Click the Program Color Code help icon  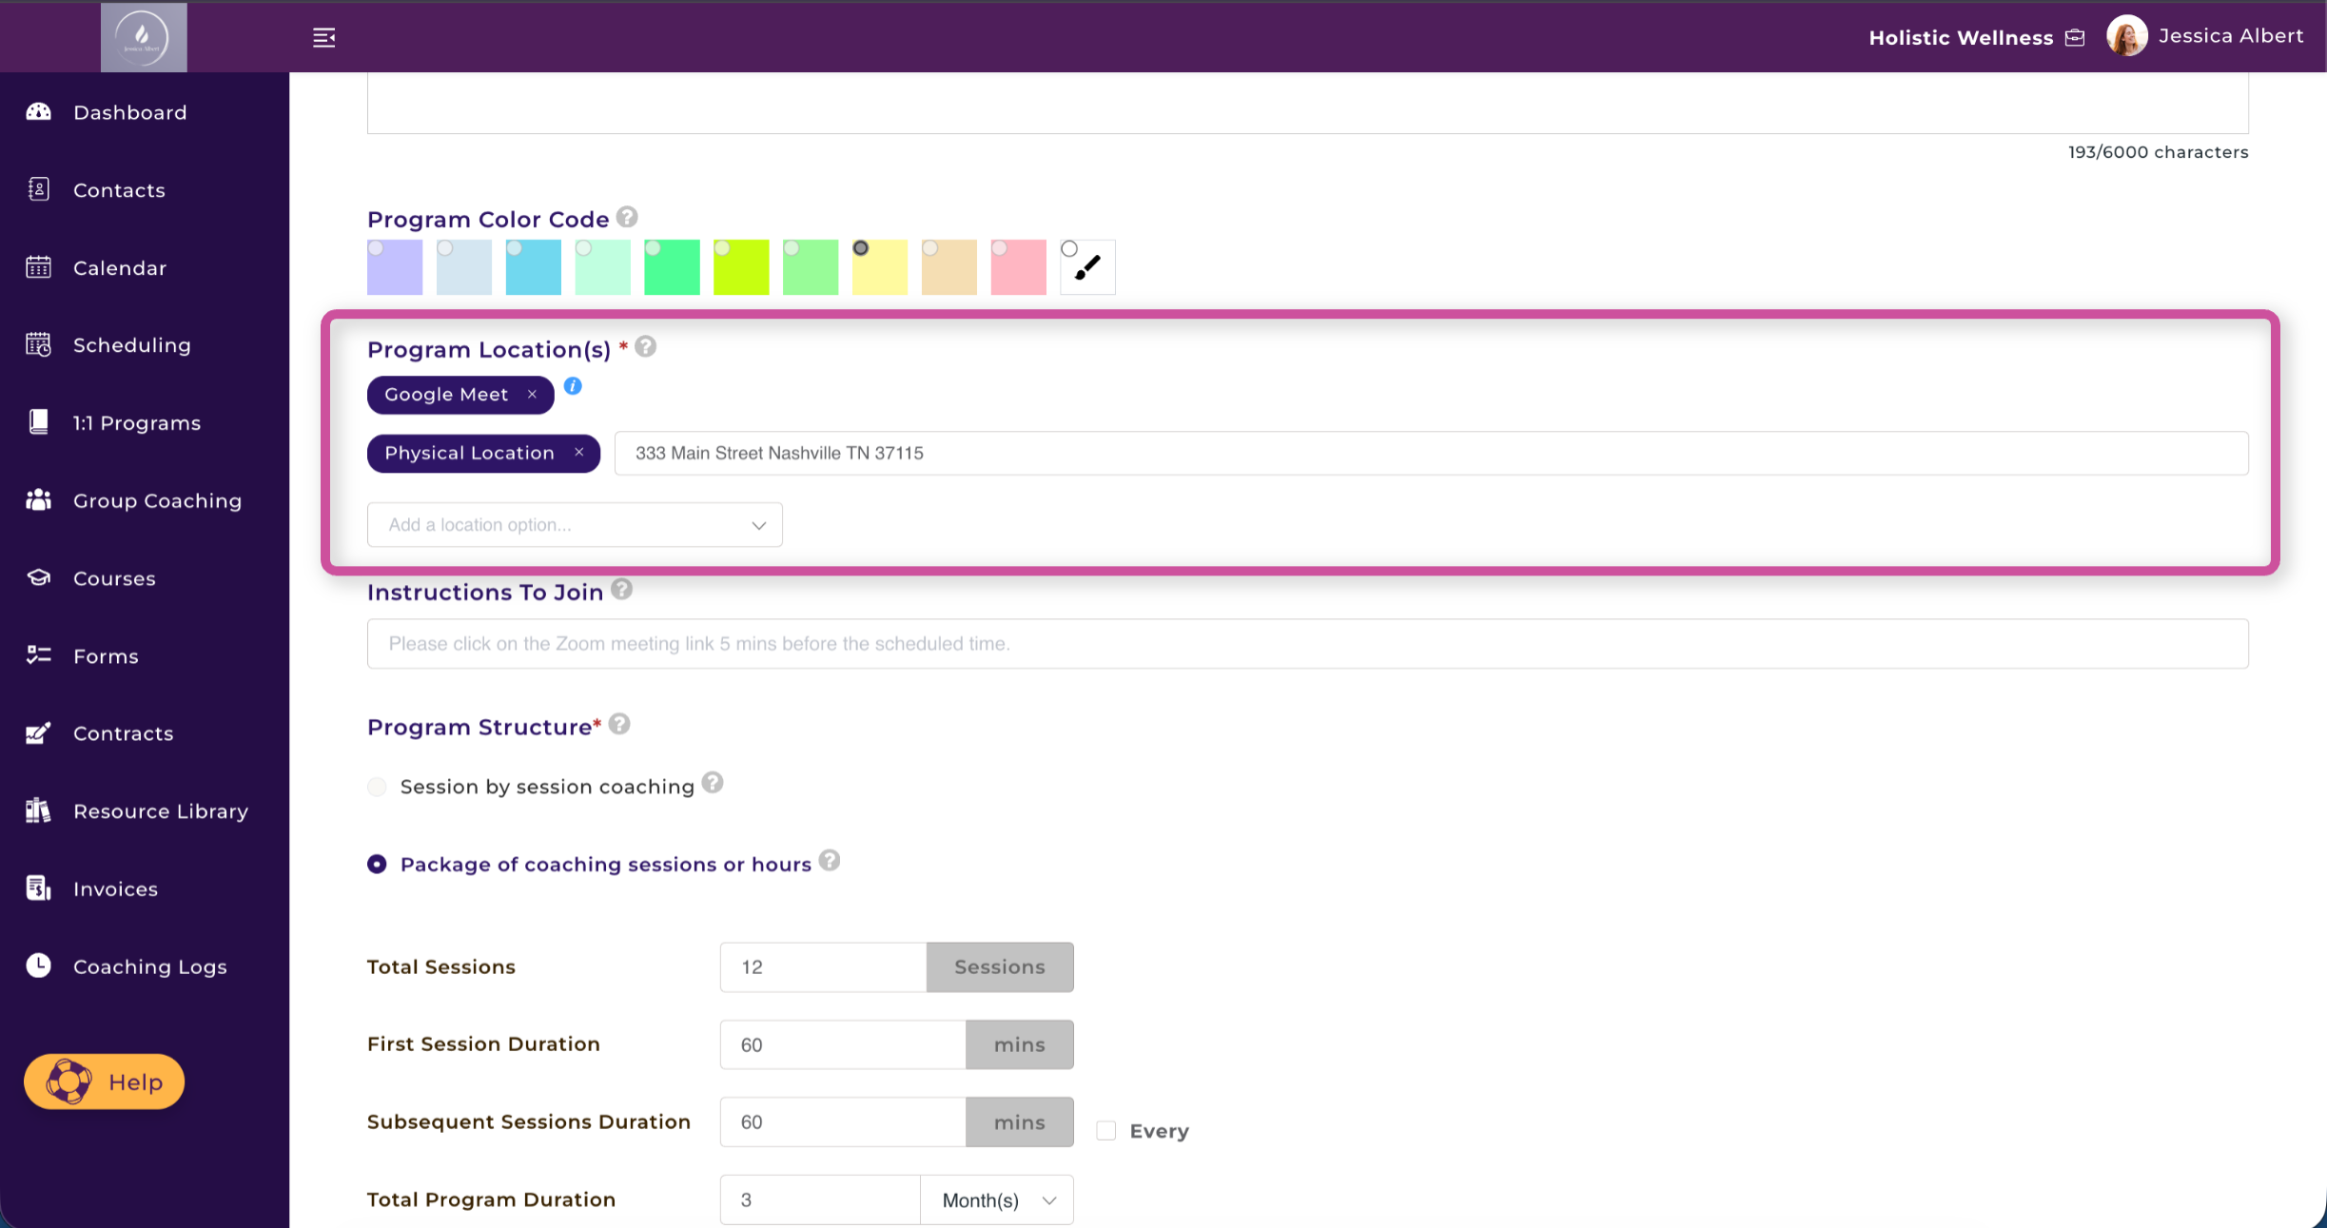pos(627,217)
